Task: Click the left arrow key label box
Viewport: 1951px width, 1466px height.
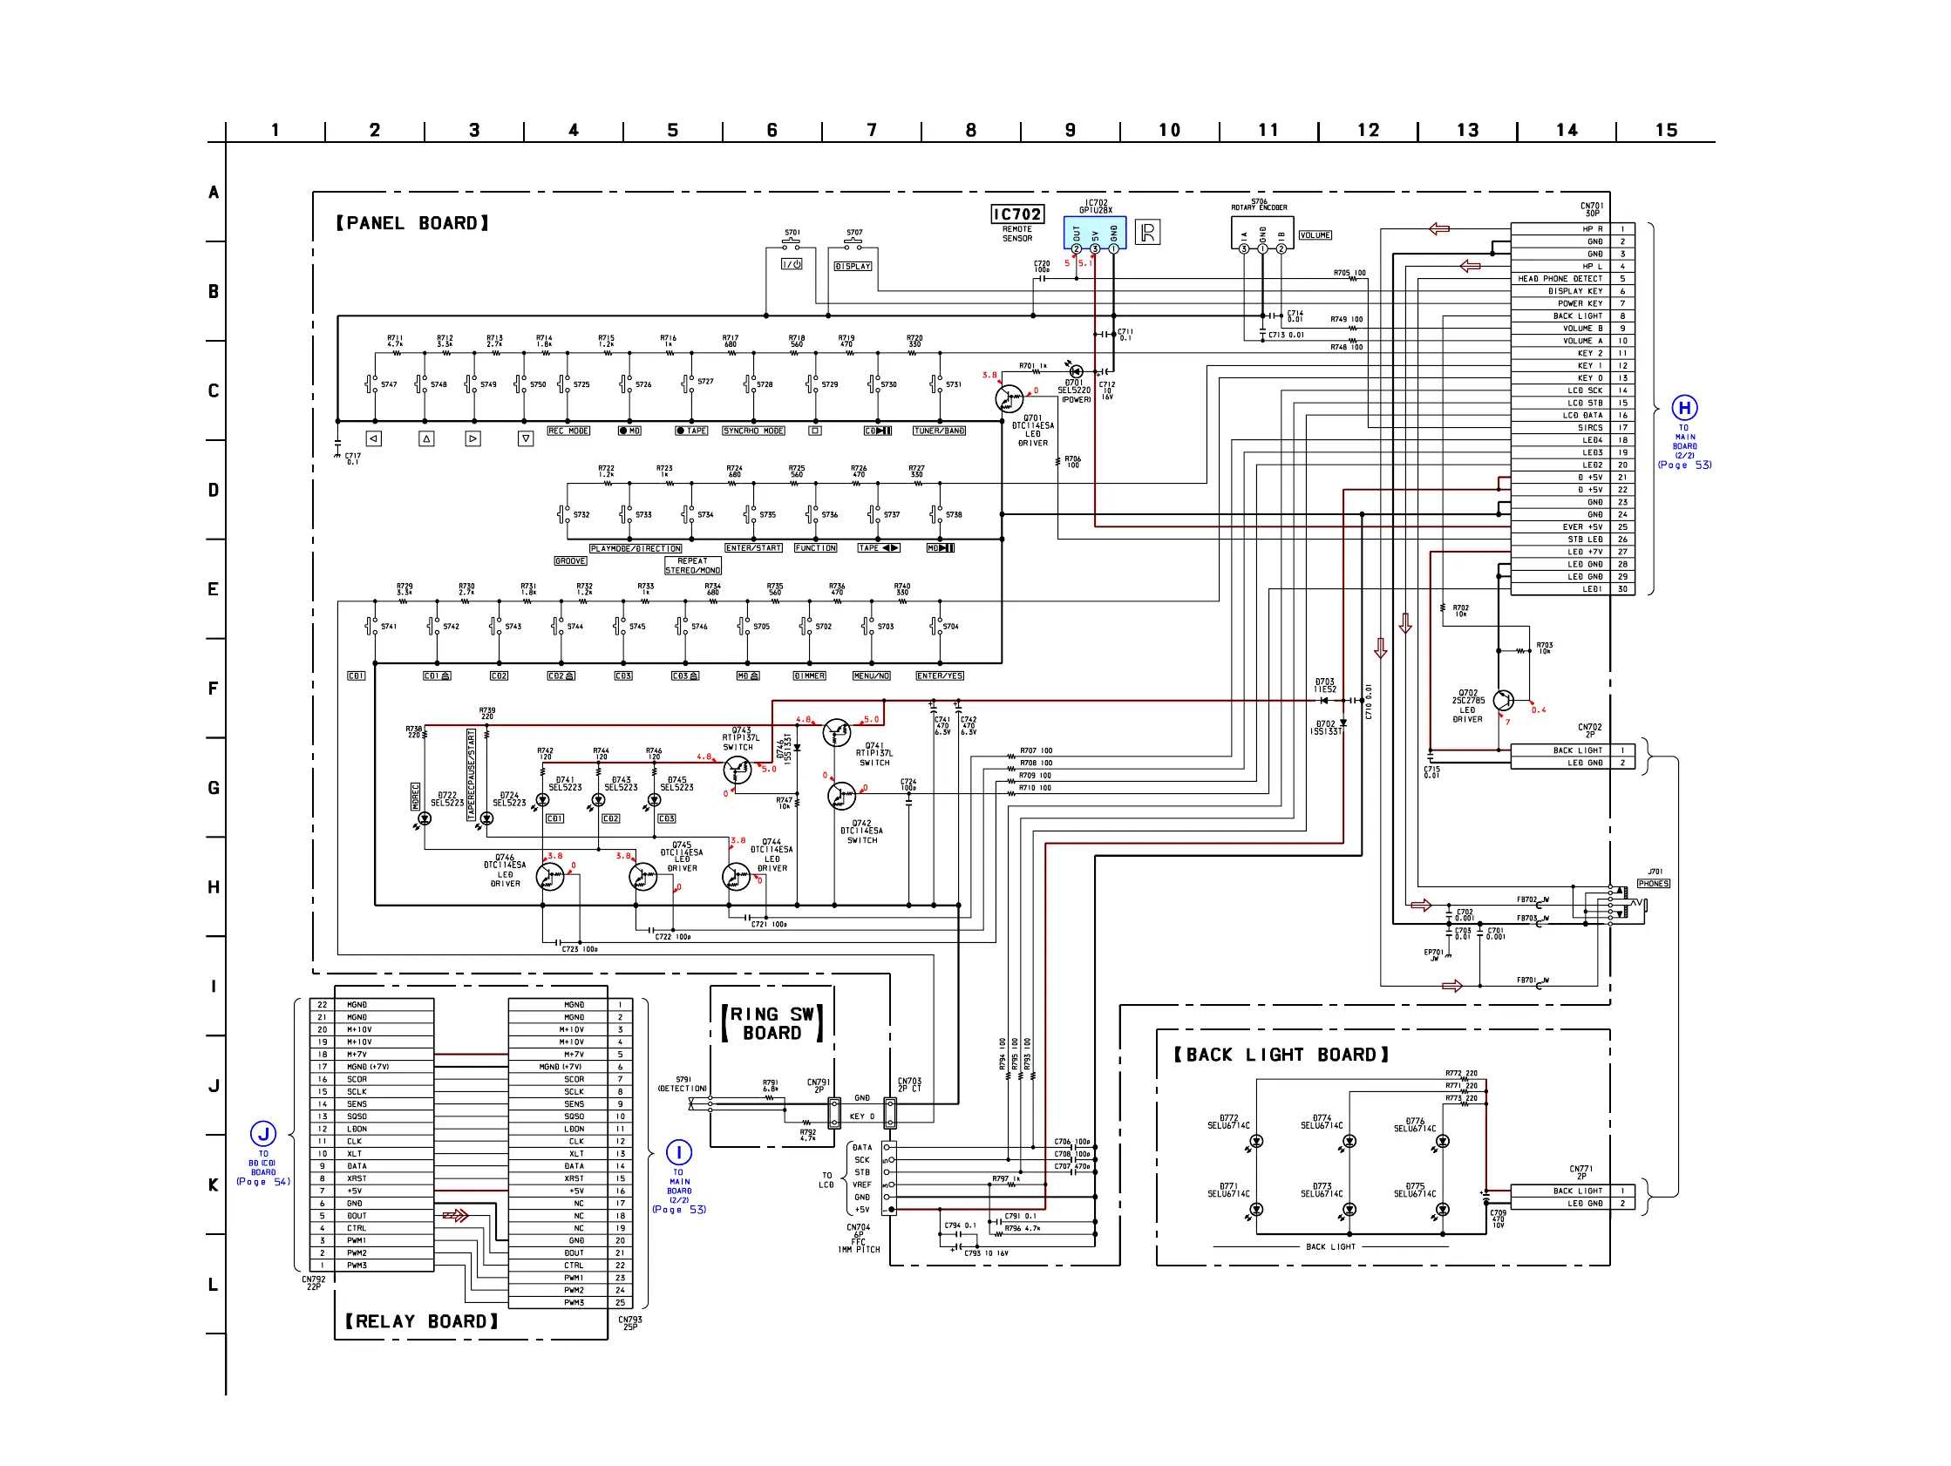Action: [374, 438]
